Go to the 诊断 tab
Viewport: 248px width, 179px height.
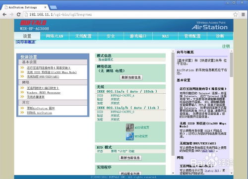pos(220,36)
